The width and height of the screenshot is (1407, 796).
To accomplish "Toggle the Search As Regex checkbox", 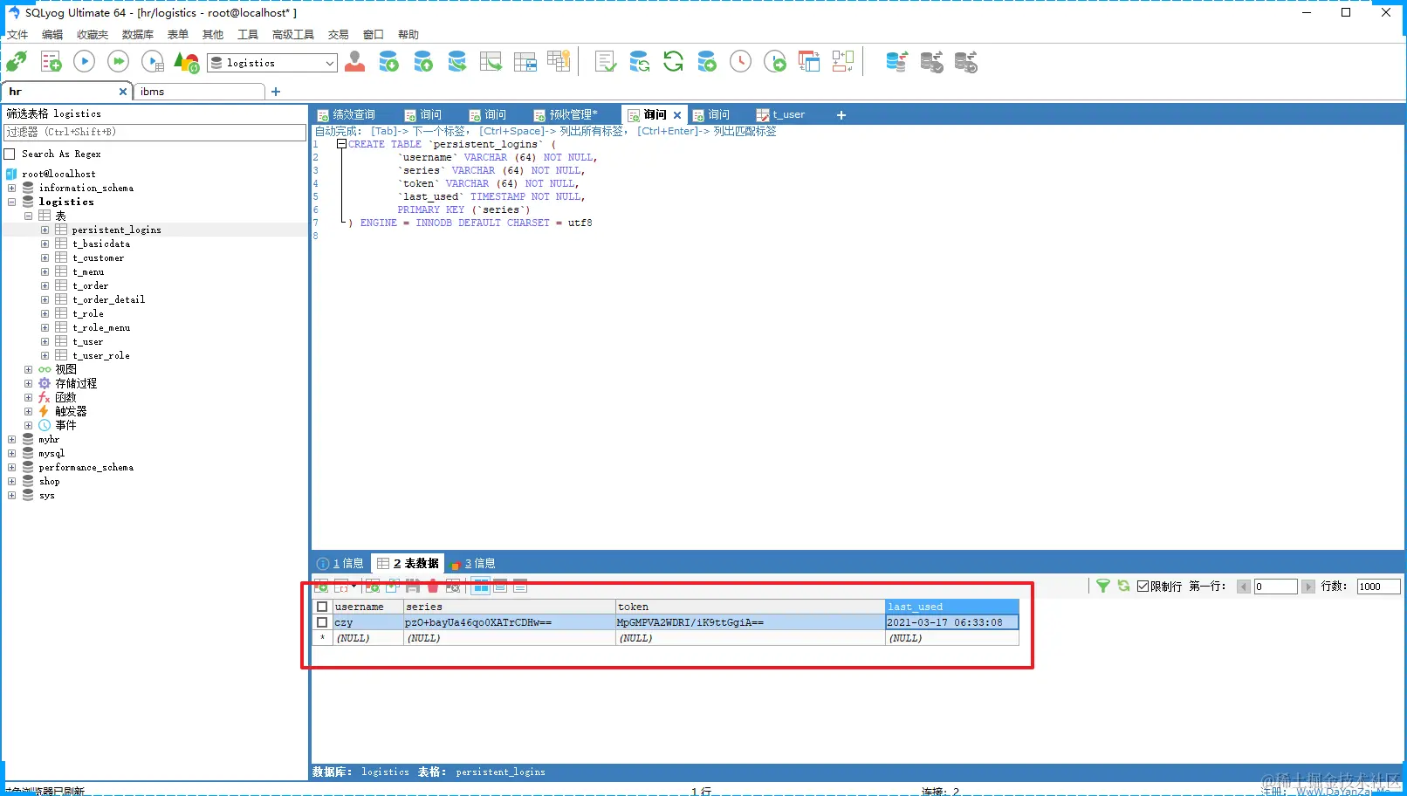I will tap(10, 154).
